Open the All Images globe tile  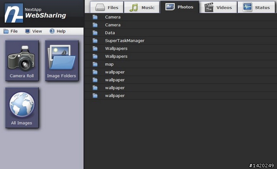click(x=22, y=107)
